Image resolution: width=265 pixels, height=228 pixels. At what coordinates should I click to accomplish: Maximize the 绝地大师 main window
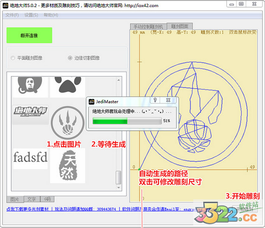click(241, 4)
